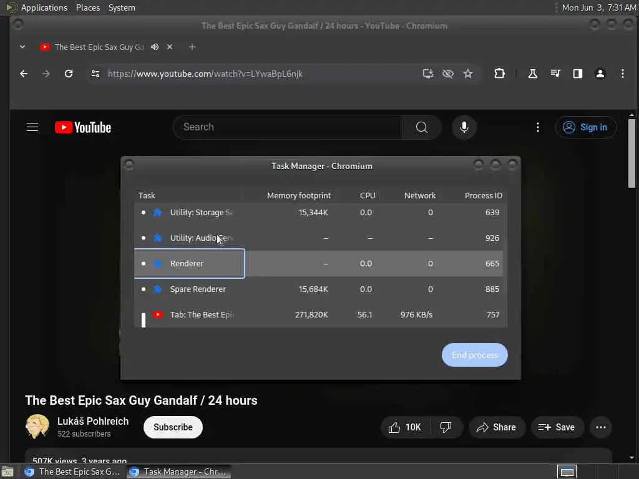Switch to Task Manager taskbar entry

(179, 472)
